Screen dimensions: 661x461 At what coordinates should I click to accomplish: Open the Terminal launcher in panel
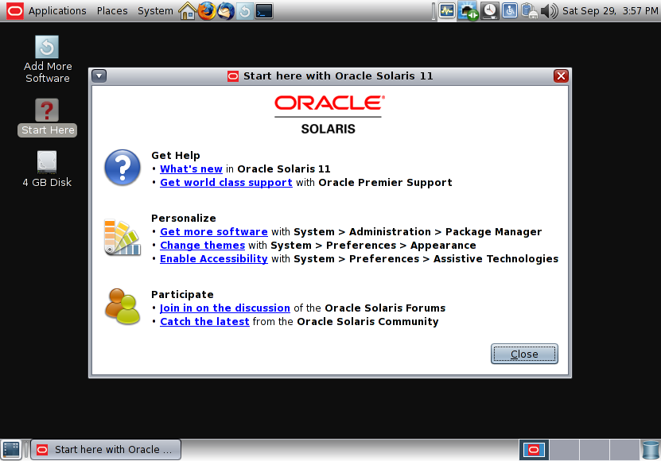(x=264, y=11)
